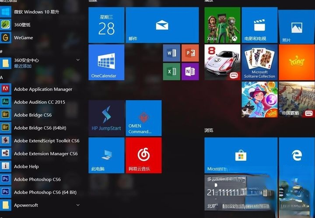Click the # section header
315x218 pixels.
pyautogui.click(x=1, y=52)
